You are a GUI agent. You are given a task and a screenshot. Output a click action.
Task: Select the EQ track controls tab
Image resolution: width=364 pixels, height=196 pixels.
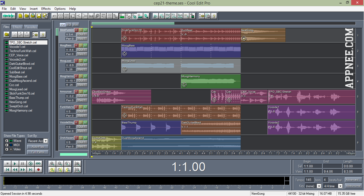69,25
